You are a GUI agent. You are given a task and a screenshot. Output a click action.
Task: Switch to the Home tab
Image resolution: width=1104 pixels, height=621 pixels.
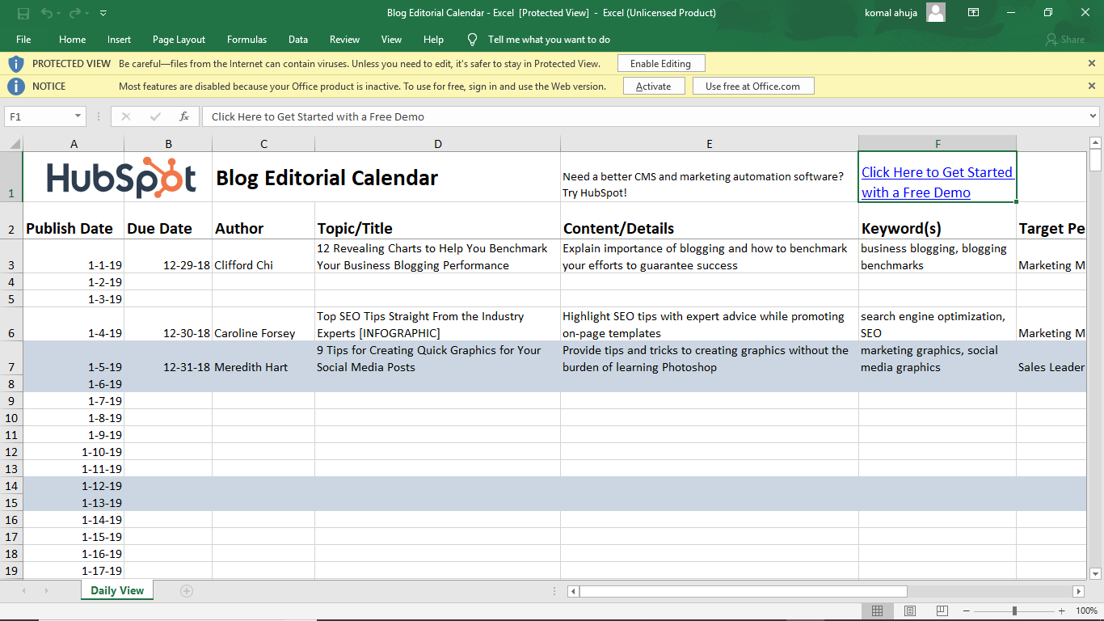[72, 39]
